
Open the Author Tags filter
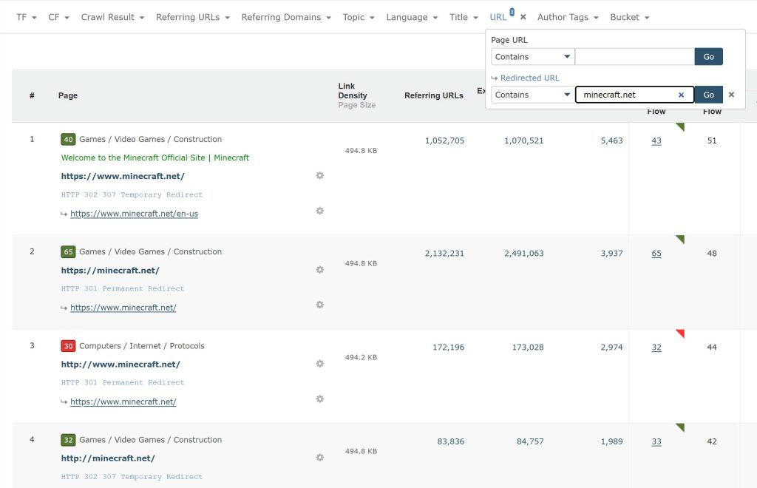[568, 18]
